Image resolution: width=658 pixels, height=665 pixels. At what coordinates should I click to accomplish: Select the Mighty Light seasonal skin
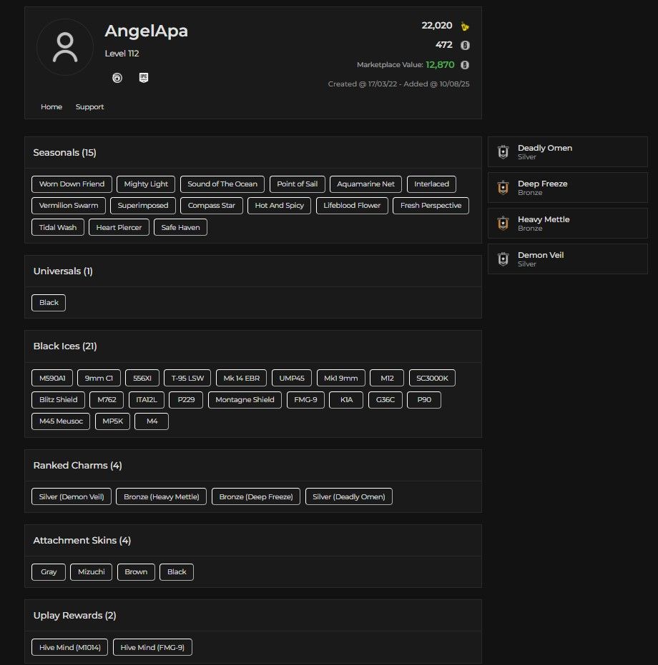point(146,184)
